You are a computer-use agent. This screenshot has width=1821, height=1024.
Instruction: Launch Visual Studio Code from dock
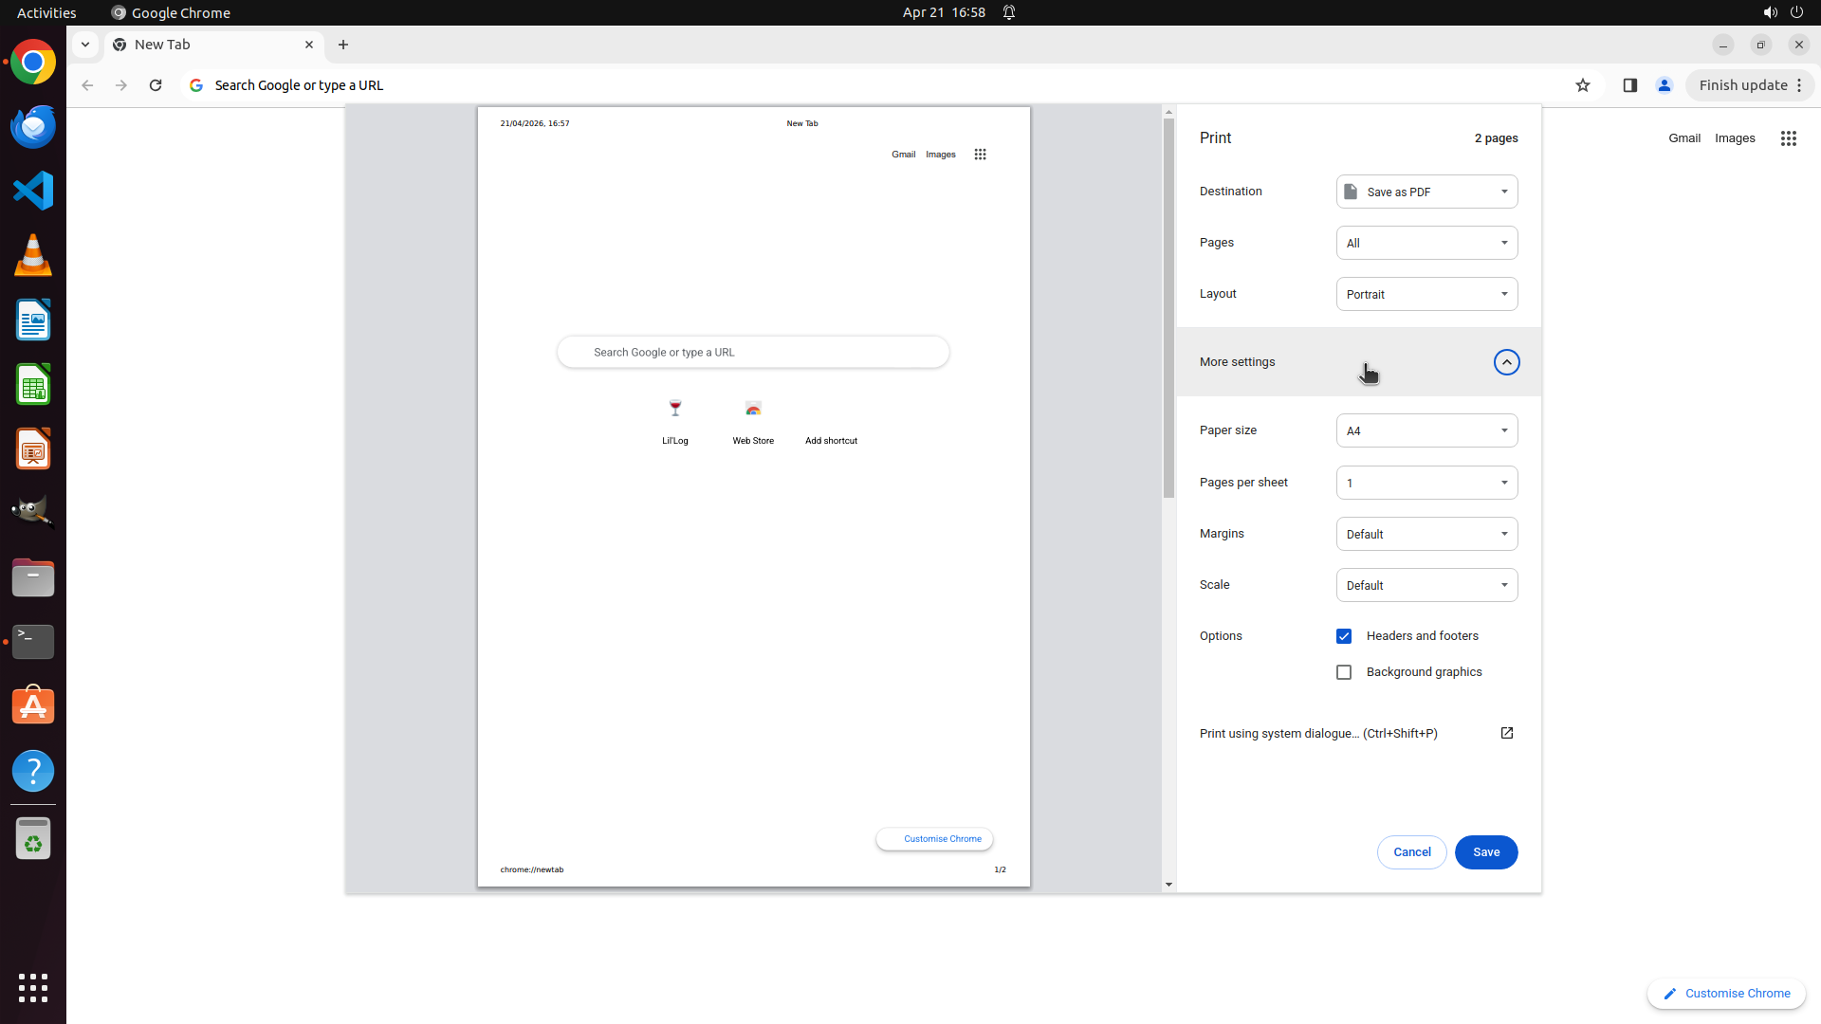coord(33,191)
